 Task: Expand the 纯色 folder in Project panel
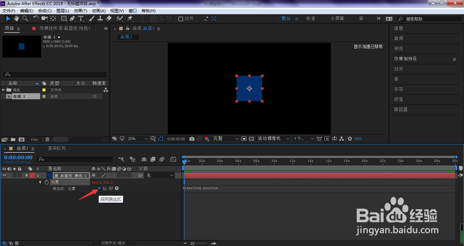[x=3, y=90]
